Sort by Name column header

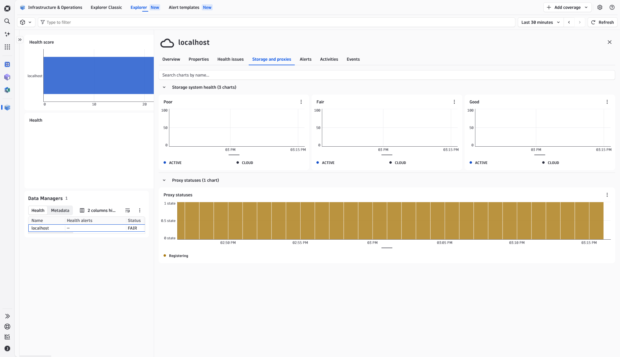(47, 220)
